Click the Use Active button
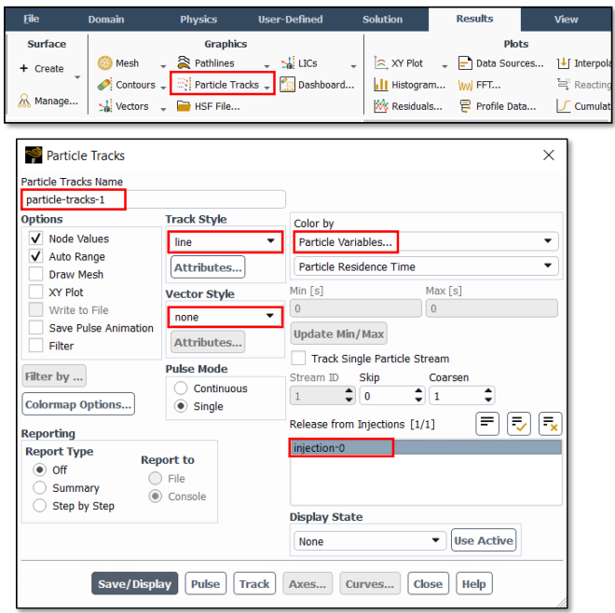615x613 pixels. pos(484,540)
